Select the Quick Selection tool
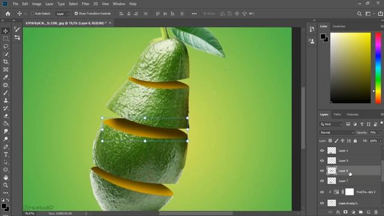 (x=5, y=54)
